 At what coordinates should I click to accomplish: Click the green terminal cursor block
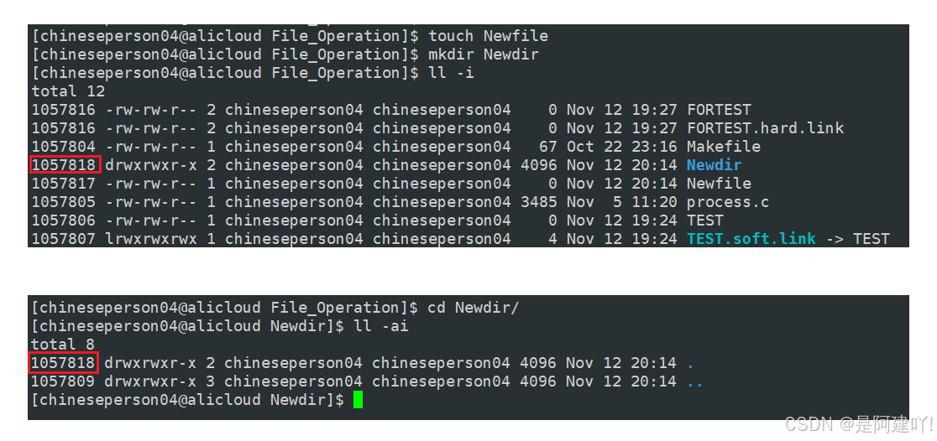click(x=359, y=400)
